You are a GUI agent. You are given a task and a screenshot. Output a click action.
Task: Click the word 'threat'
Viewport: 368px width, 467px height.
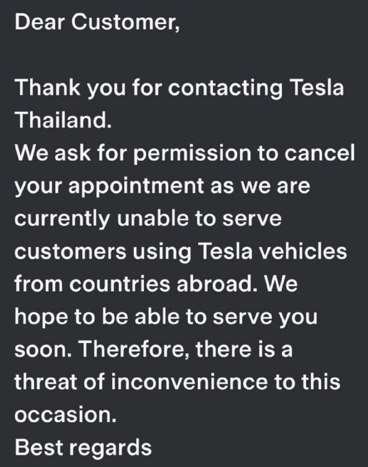click(x=46, y=382)
